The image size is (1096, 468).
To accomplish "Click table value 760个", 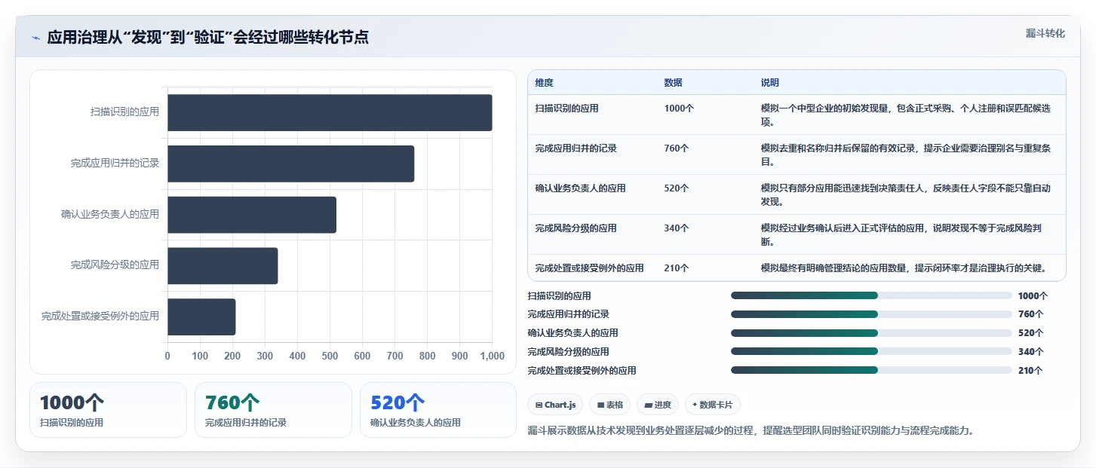I will click(677, 148).
